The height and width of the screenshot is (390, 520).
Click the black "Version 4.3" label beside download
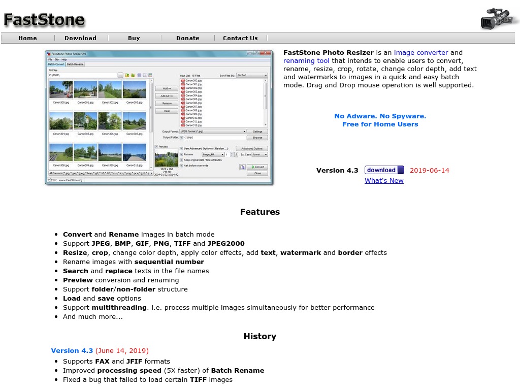[x=337, y=171]
